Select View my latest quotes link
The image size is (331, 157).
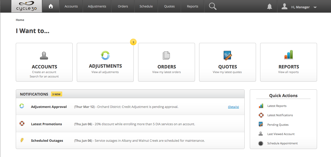(x=227, y=72)
